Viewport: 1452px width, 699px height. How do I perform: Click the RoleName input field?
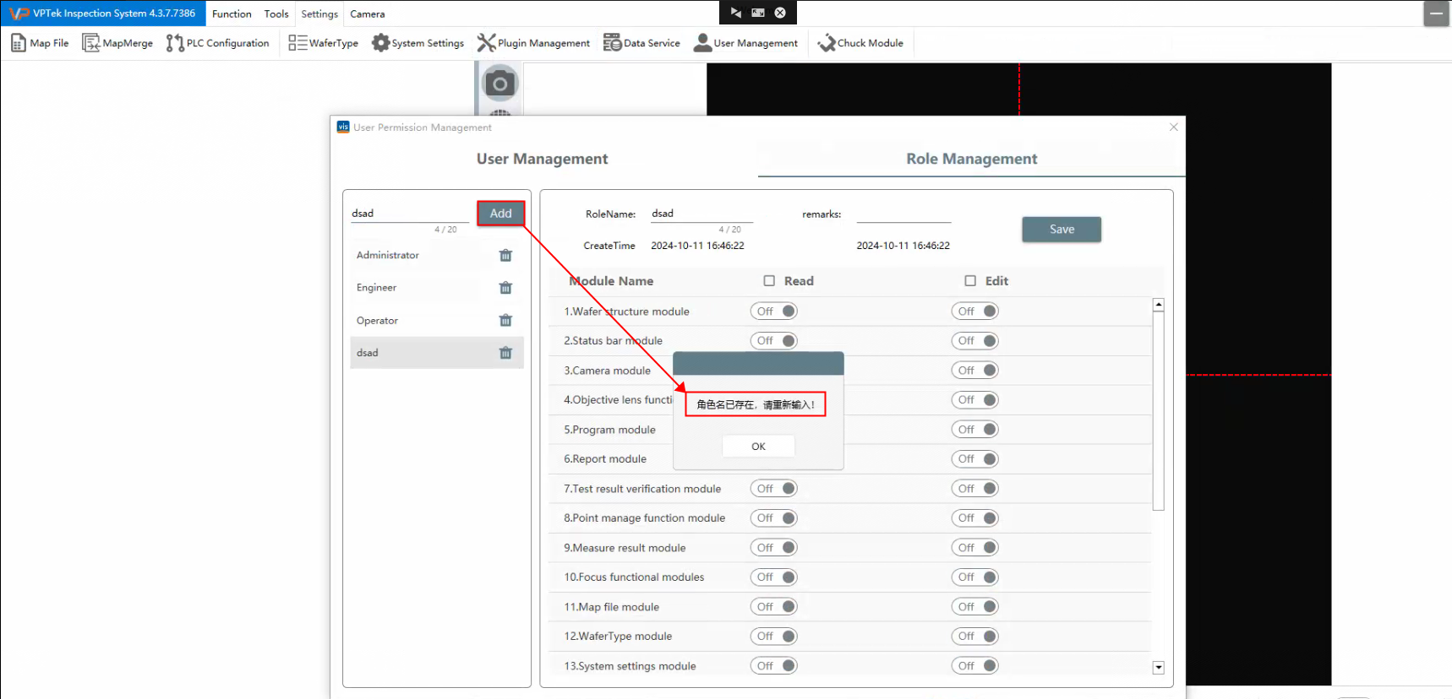pyautogui.click(x=701, y=214)
